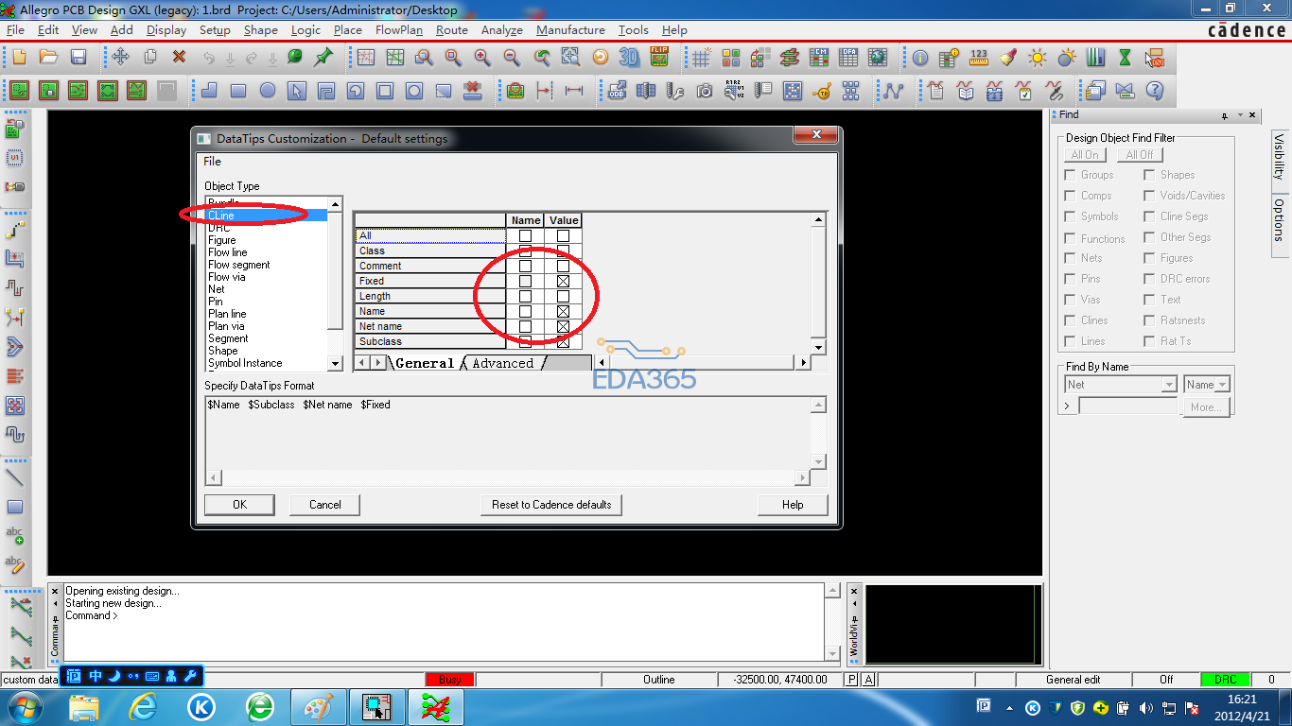Click the OK button

pyautogui.click(x=239, y=505)
